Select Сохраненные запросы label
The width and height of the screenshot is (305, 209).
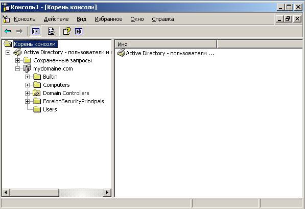(62, 60)
